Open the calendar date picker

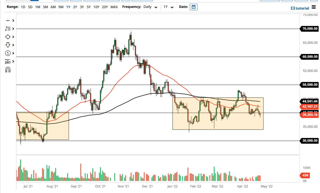(x=193, y=7)
